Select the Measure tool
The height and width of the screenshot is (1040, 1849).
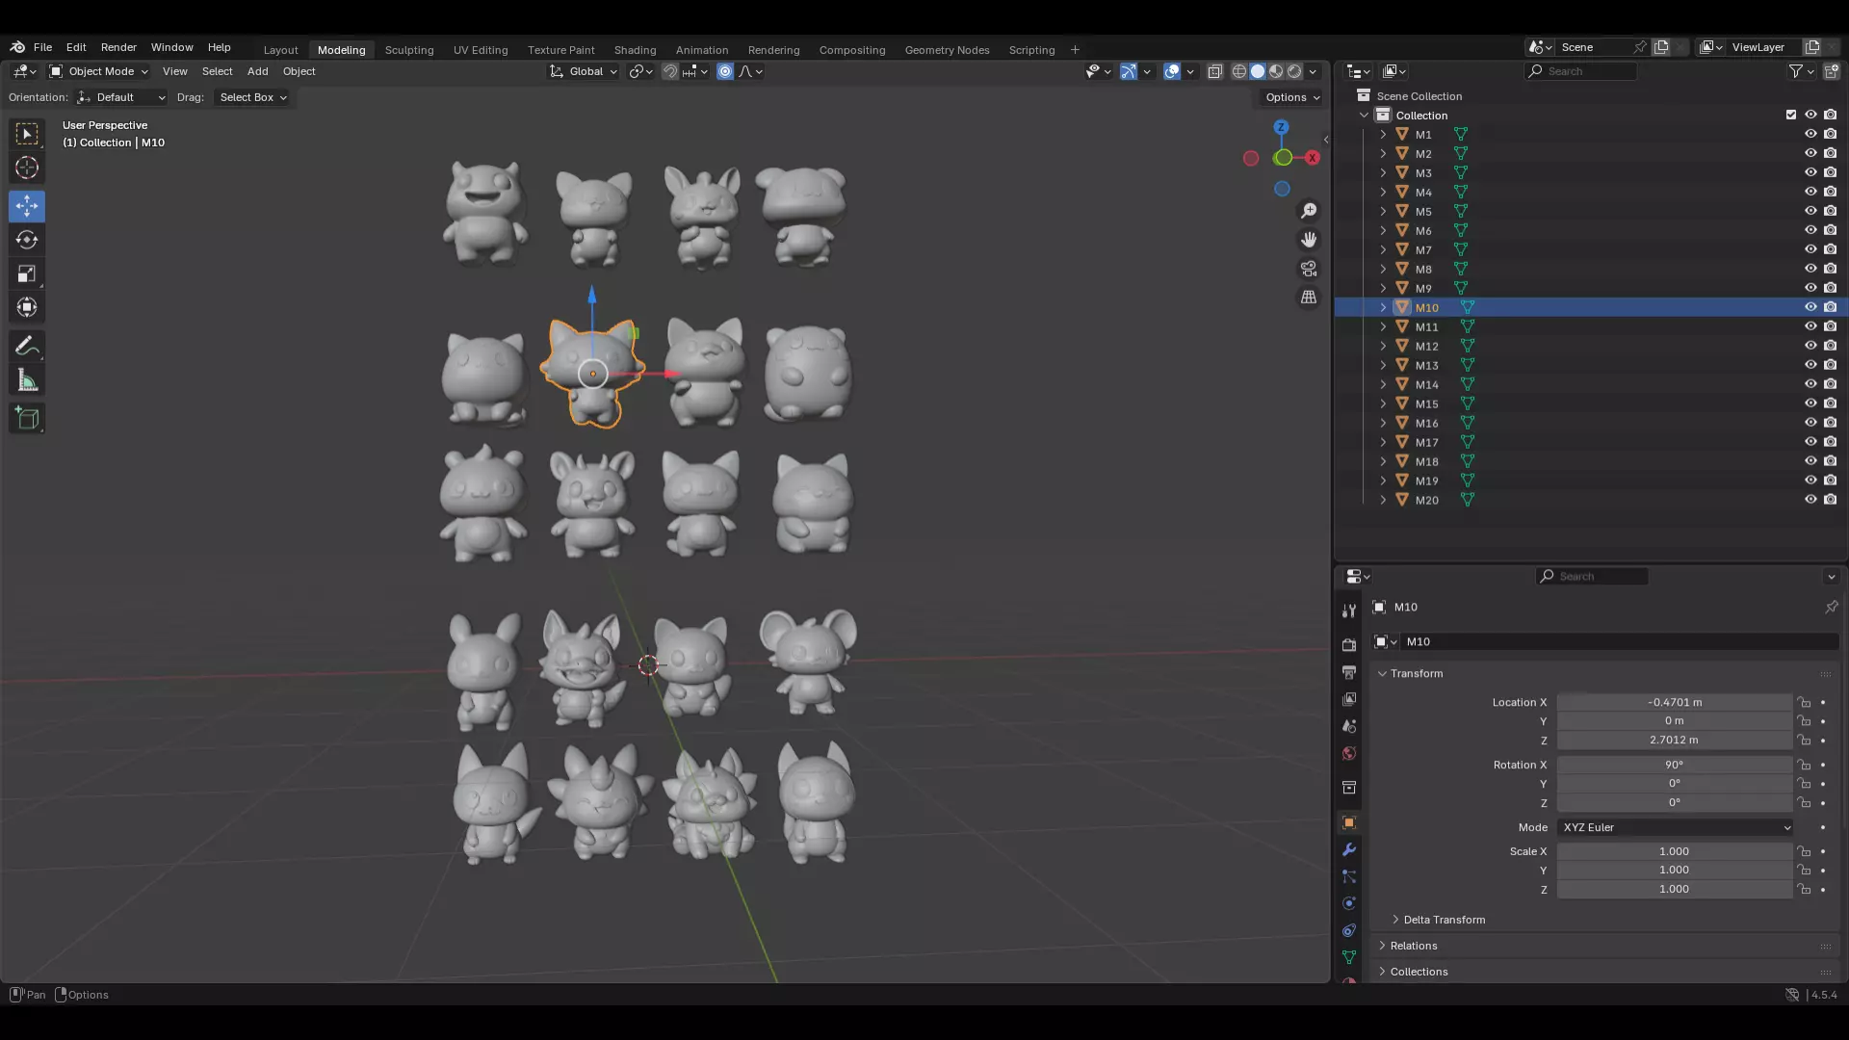(27, 380)
